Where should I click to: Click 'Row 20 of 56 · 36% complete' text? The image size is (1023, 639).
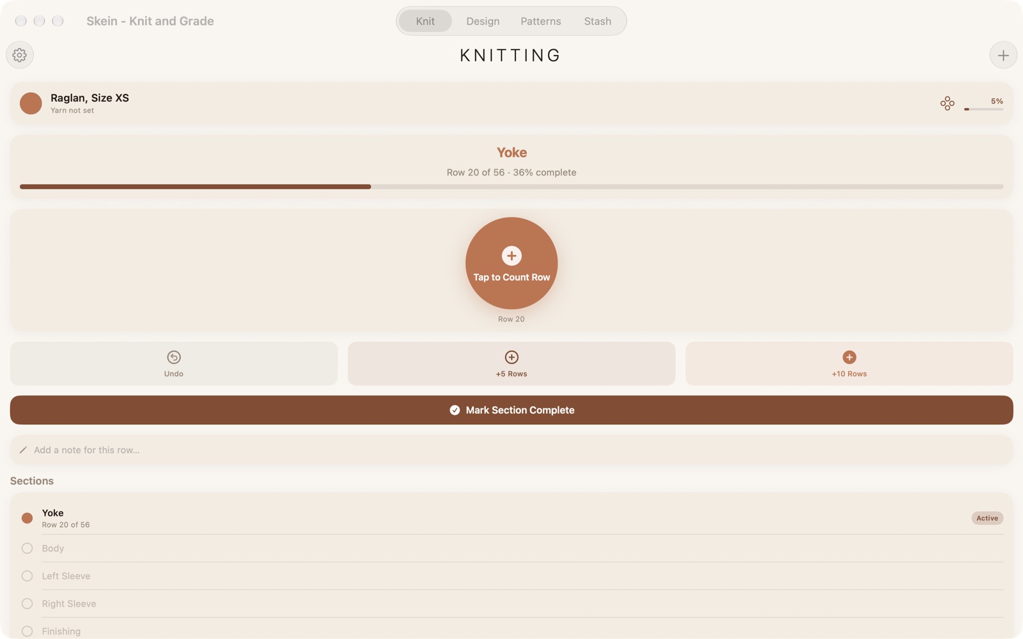511,173
